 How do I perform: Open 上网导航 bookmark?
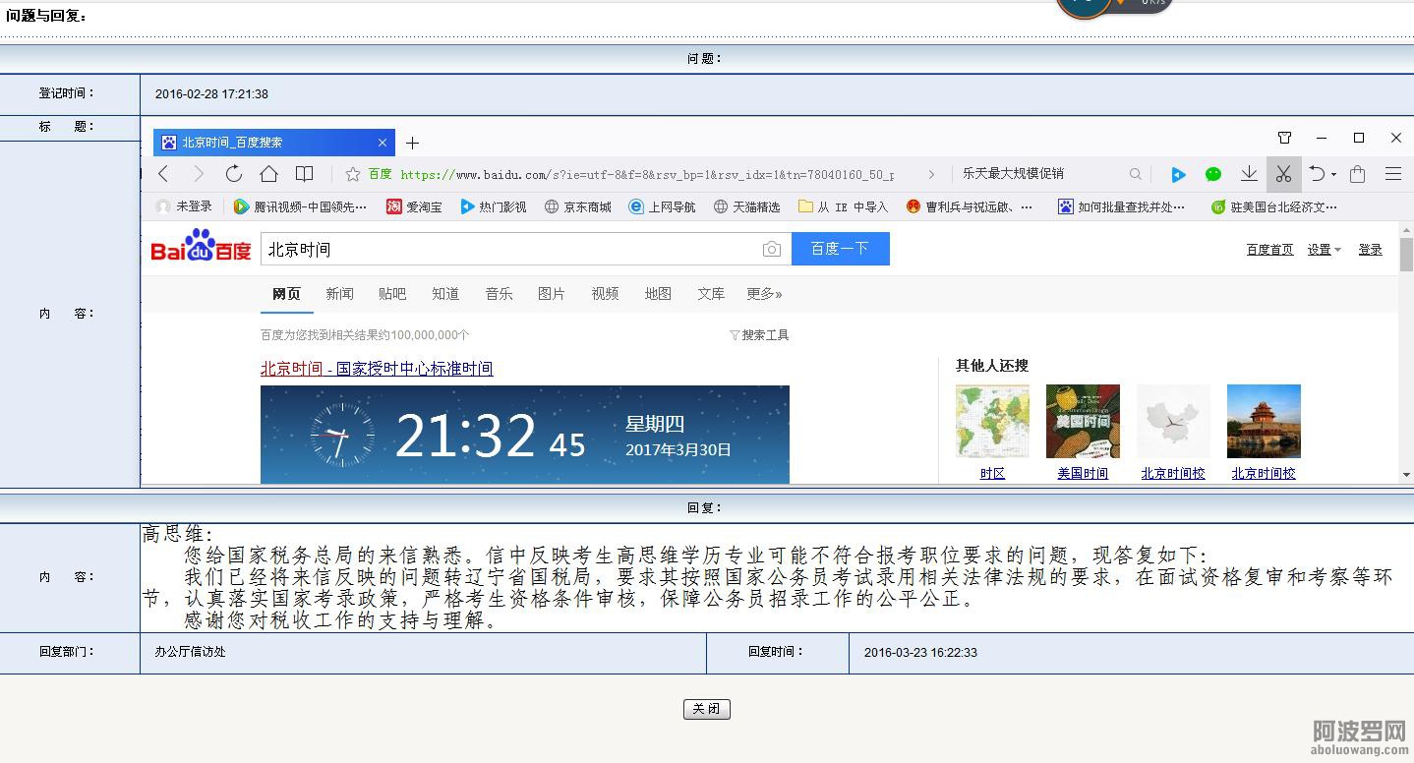click(x=663, y=206)
